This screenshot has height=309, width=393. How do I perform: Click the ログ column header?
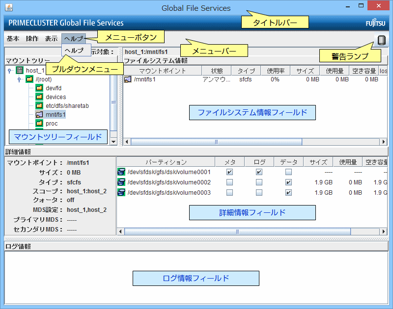259,162
